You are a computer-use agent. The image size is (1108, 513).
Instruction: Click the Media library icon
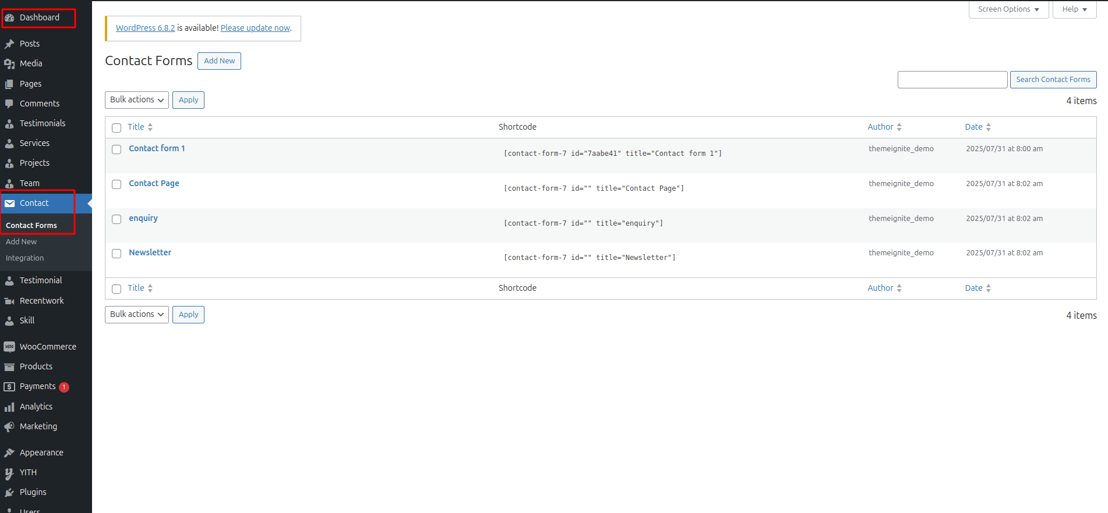9,64
